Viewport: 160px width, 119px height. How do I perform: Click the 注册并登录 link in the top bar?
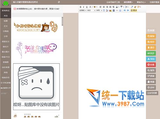[154, 2]
